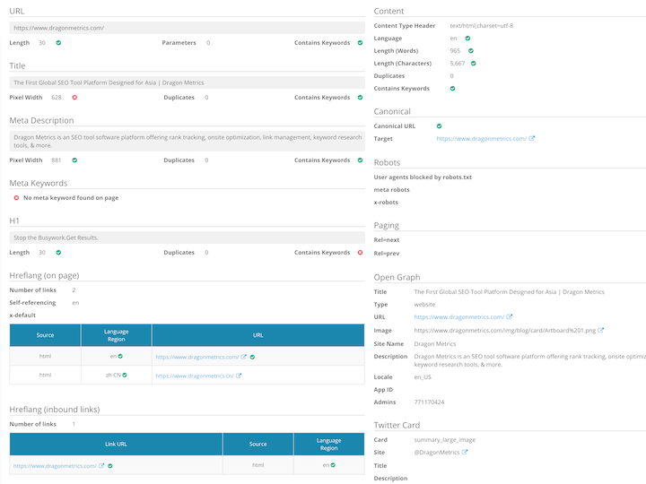Click the red X next to H1 Contains Keywords
Viewport: 646px width, 484px height.
tap(360, 253)
